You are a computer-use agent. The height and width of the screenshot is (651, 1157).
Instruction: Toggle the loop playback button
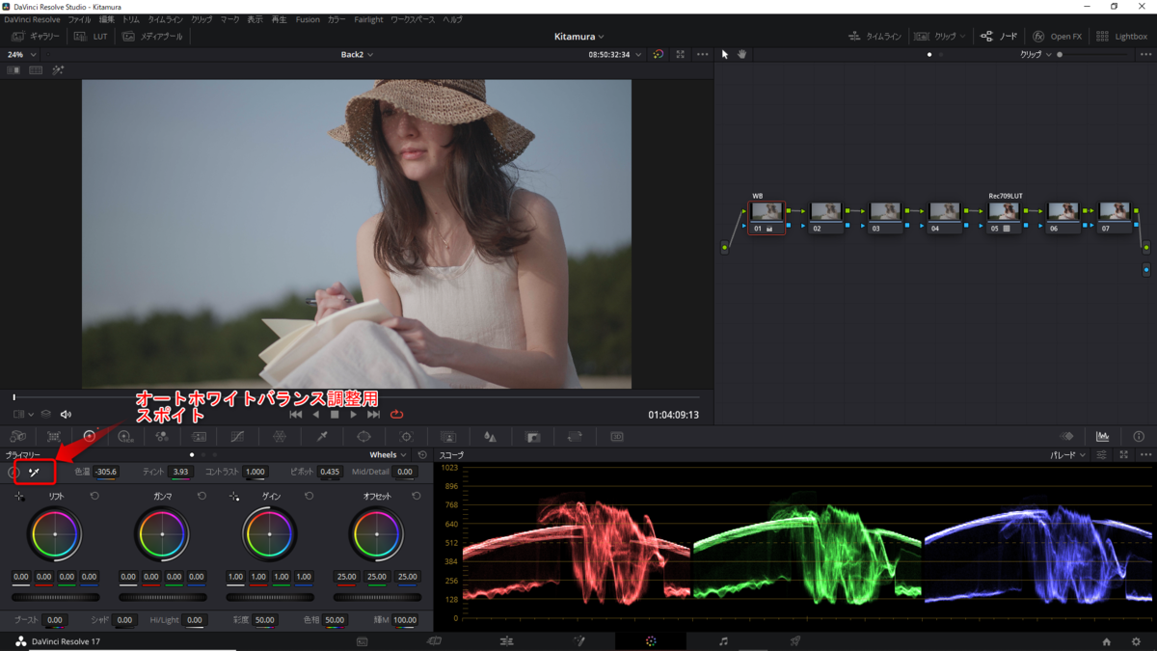(x=396, y=415)
